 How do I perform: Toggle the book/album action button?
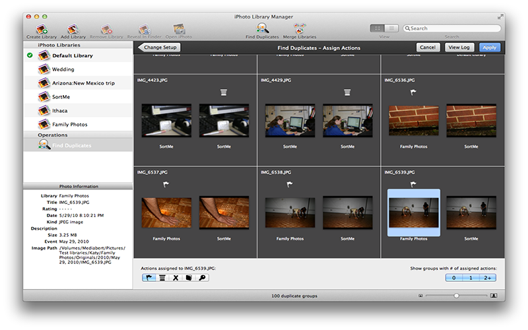[189, 278]
